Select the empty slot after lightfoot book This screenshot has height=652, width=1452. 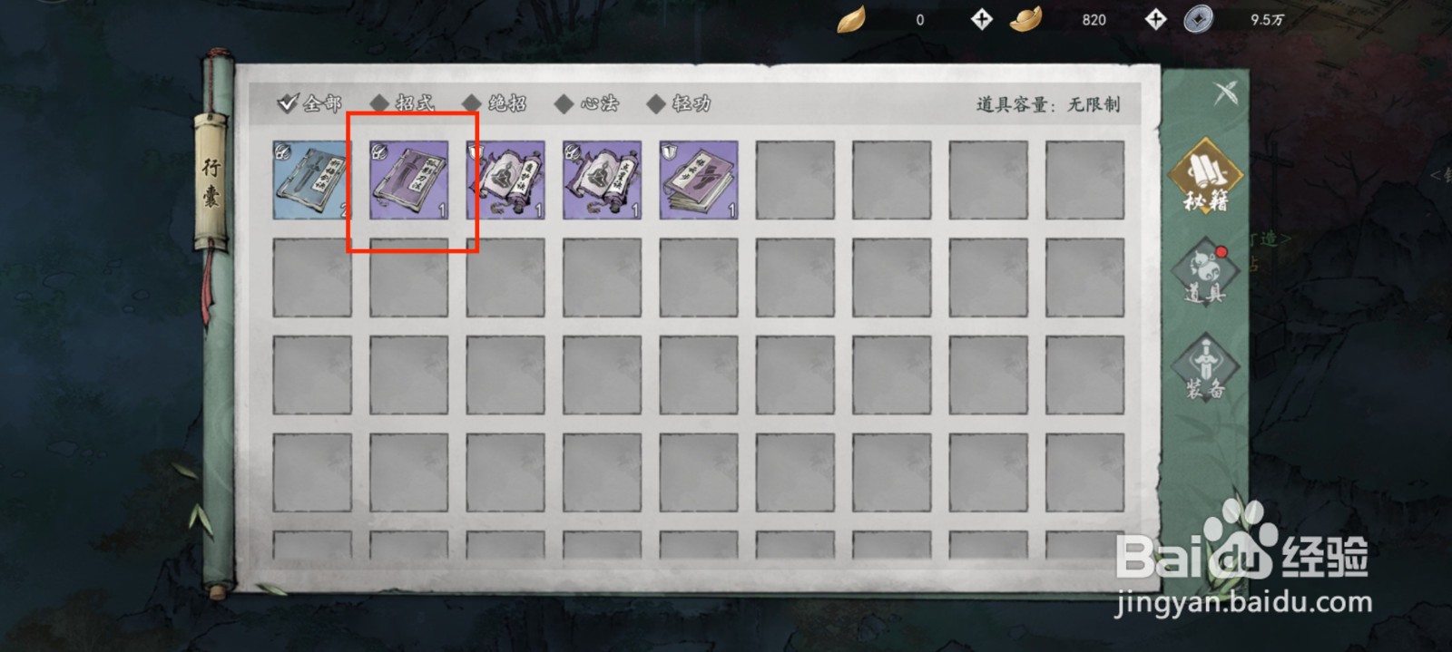click(795, 180)
